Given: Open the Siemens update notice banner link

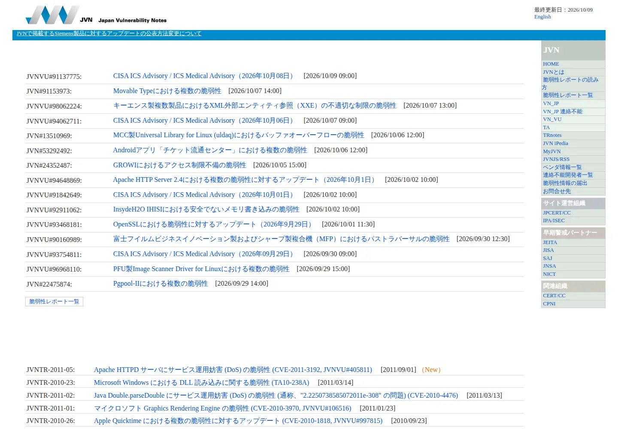Looking at the screenshot, I should coord(109,33).
